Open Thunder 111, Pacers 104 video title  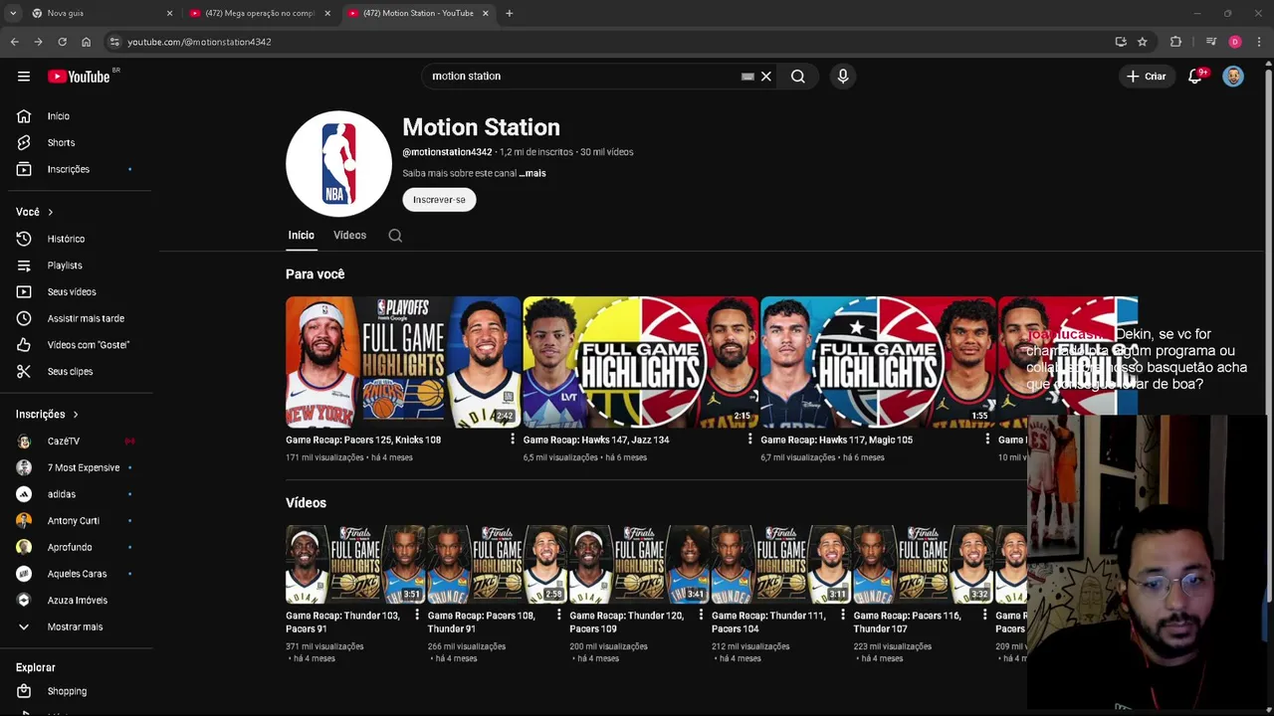tap(768, 622)
